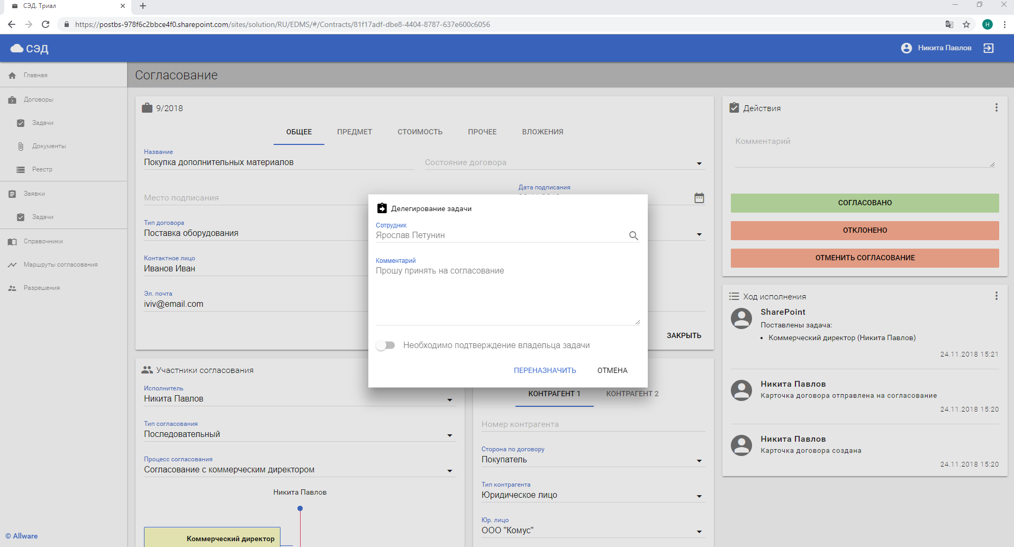Image resolution: width=1014 pixels, height=547 pixels.
Task: Click the СЭД cloud logo icon
Action: coord(17,48)
